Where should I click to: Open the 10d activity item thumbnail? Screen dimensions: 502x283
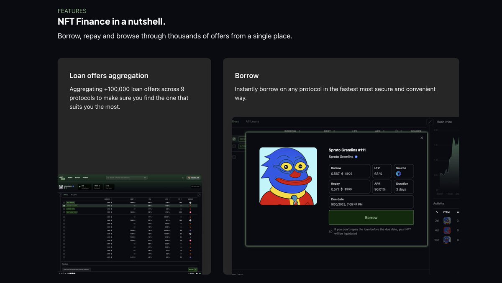pyautogui.click(x=447, y=240)
